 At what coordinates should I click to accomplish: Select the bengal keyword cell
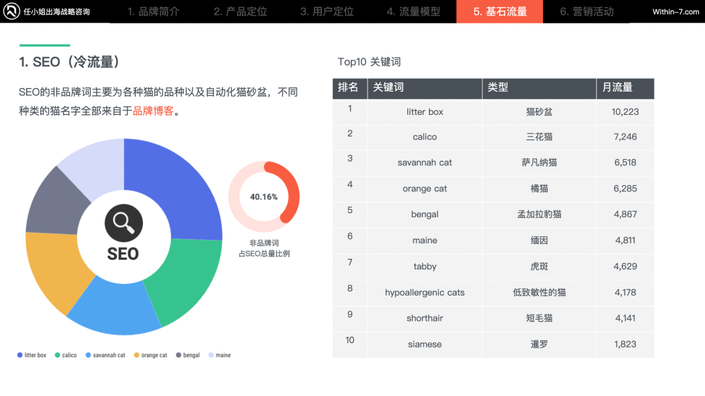pos(425,215)
